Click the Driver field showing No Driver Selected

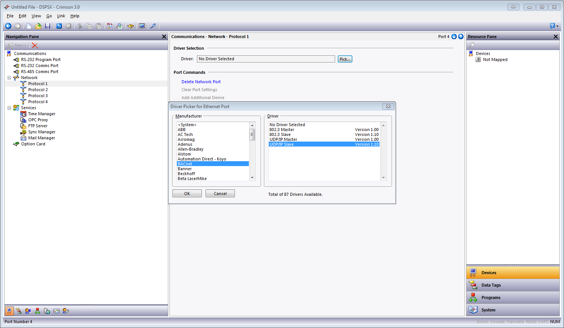tap(266, 59)
